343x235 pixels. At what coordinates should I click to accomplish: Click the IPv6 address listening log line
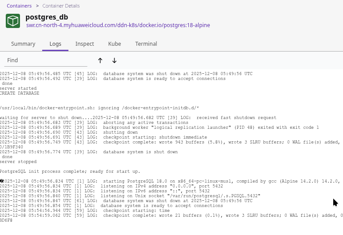point(105,191)
